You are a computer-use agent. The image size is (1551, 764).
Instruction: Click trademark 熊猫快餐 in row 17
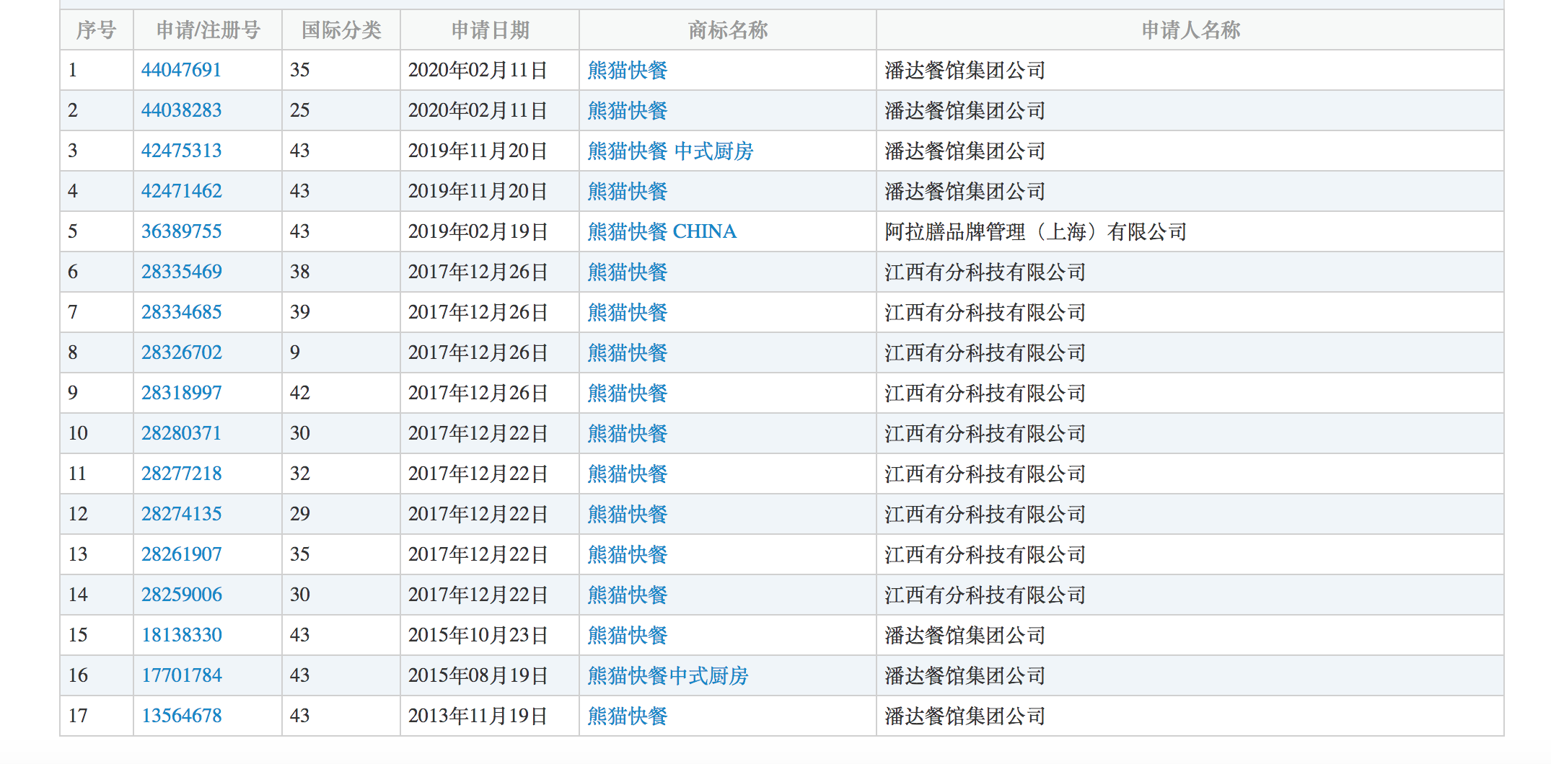pos(628,716)
